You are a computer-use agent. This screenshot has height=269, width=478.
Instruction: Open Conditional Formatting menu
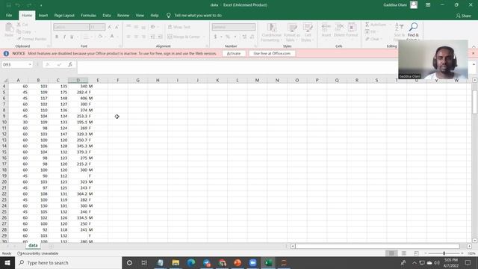[271, 32]
